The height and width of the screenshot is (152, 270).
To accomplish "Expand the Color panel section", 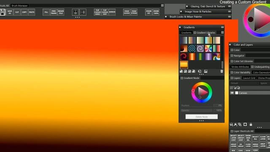I will (x=232, y=50).
